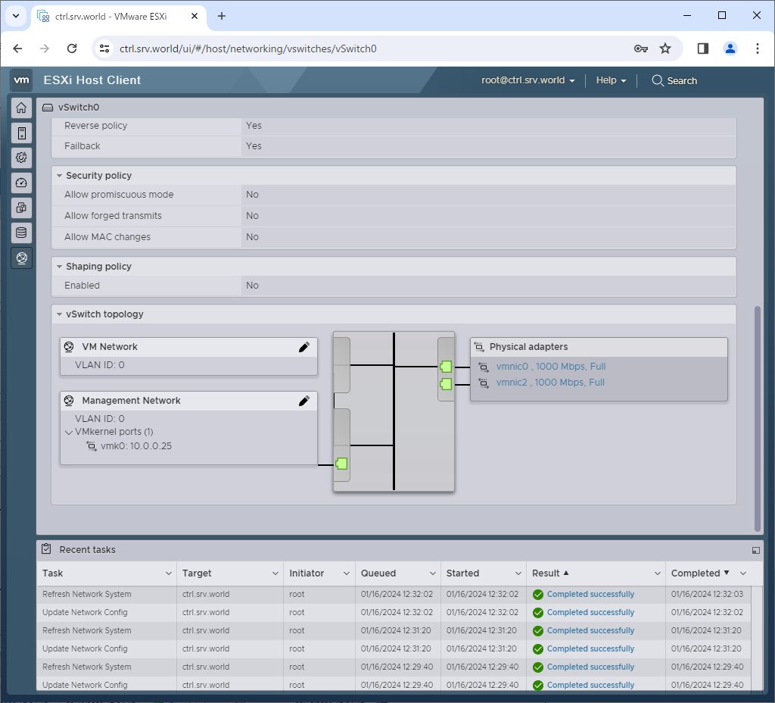Go back to the previous page
This screenshot has width=775, height=703.
(x=18, y=48)
